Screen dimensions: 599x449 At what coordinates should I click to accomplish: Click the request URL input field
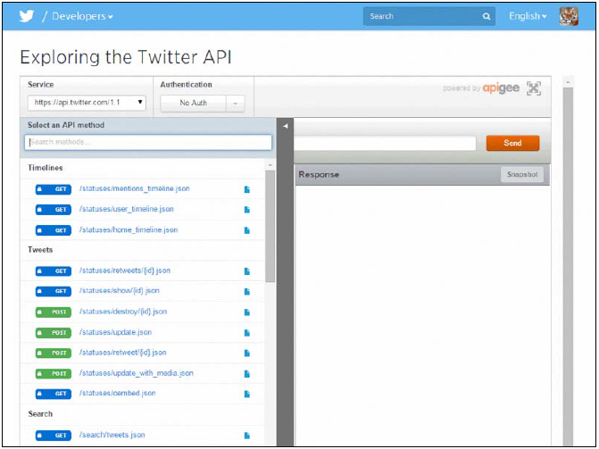tap(385, 143)
